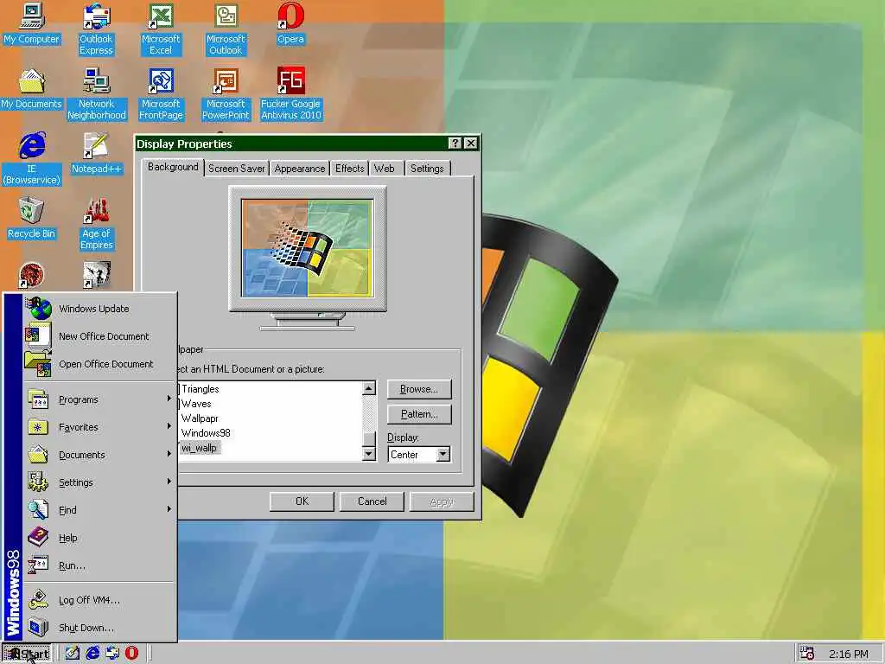Switch to the Web tab
The width and height of the screenshot is (885, 664).
tap(385, 169)
